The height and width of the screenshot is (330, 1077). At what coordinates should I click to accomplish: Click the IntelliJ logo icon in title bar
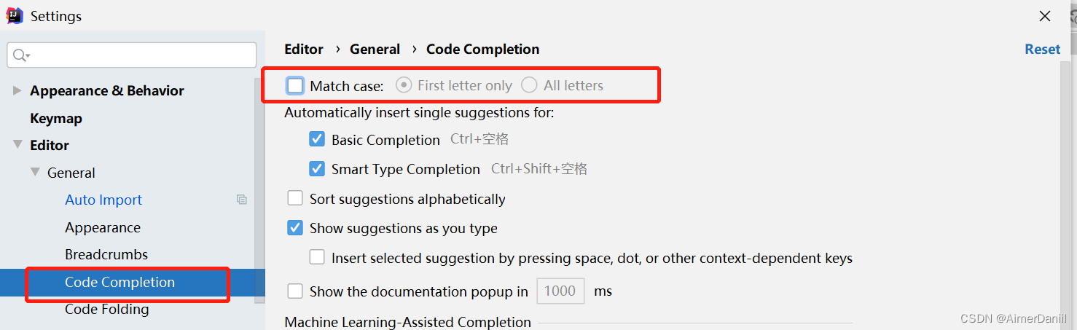tap(15, 15)
